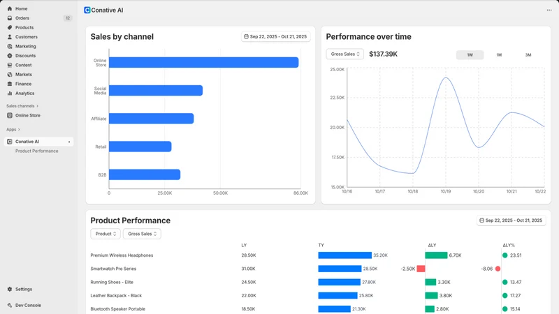Click the LY column header
Image resolution: width=559 pixels, height=314 pixels.
244,246
